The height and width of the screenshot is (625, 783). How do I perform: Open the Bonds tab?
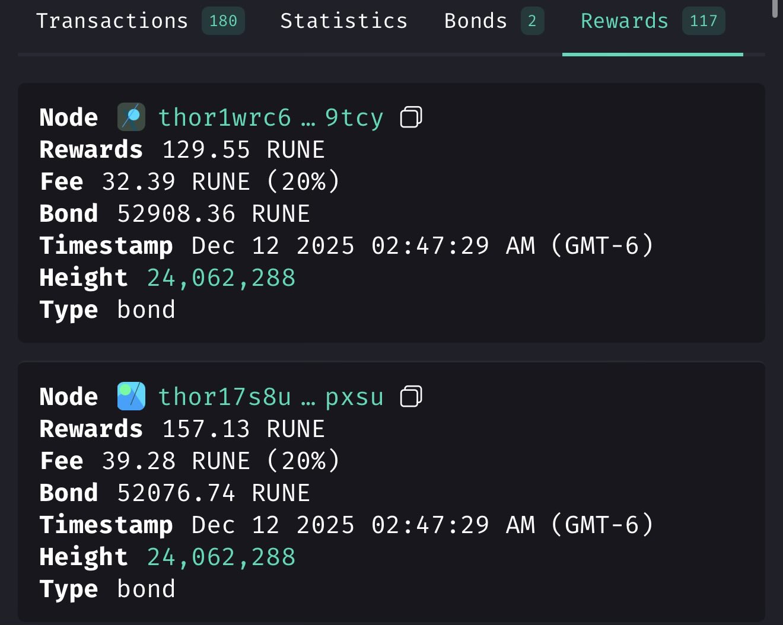476,21
